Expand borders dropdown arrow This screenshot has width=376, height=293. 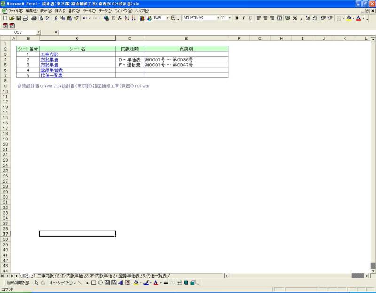coord(344,18)
